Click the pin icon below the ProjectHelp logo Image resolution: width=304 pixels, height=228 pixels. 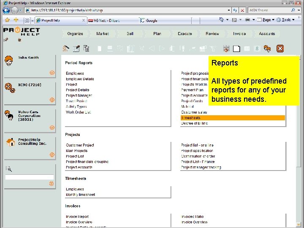(6, 40)
